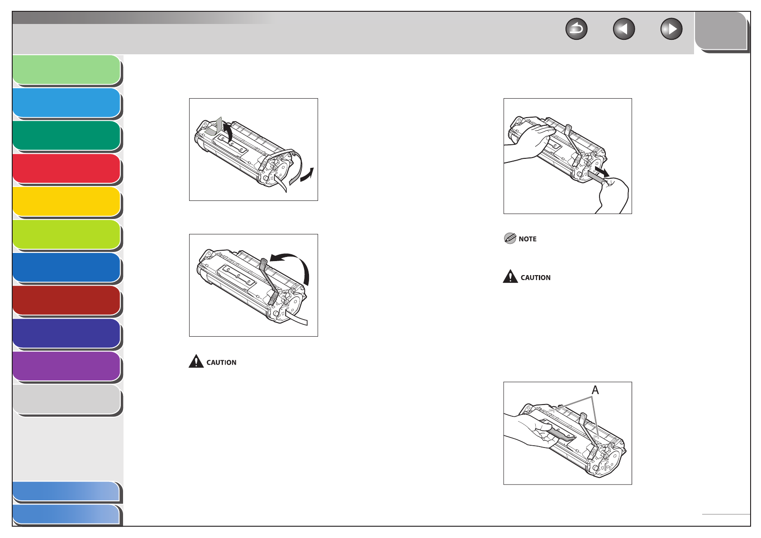
Task: Click the CAUTION triangle above bottom-right figure
Action: (x=510, y=276)
